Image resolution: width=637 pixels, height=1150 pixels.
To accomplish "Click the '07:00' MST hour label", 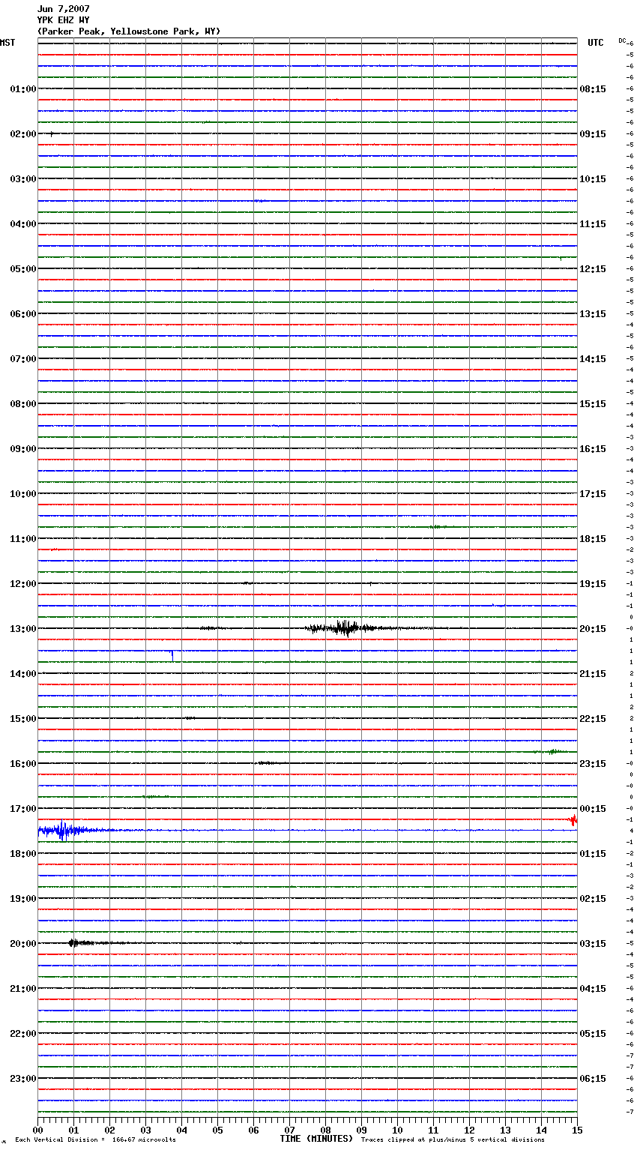I will [23, 359].
